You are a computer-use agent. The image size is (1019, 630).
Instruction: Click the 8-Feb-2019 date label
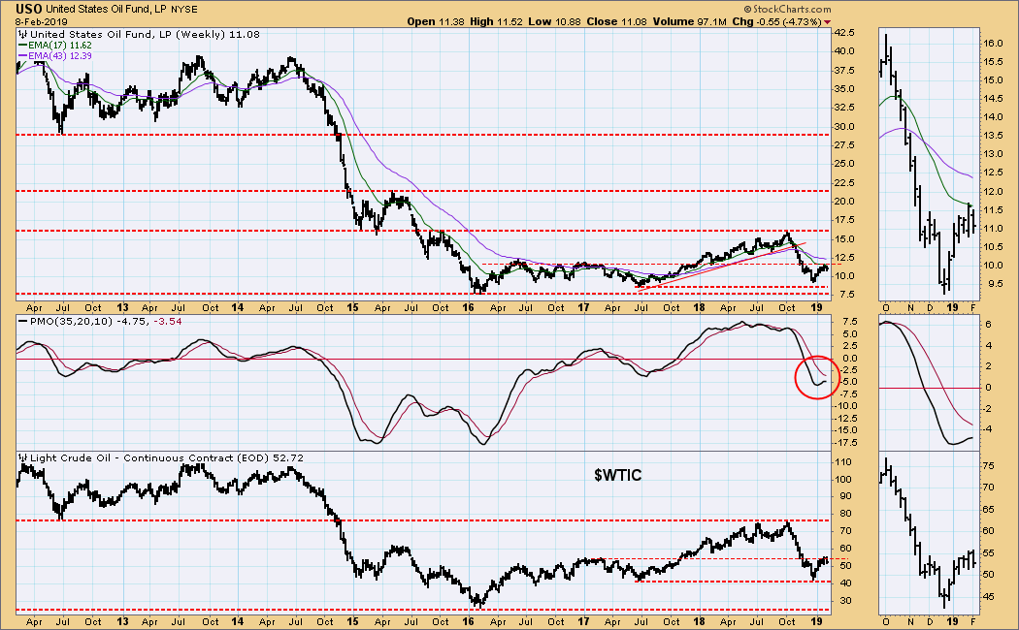point(41,20)
